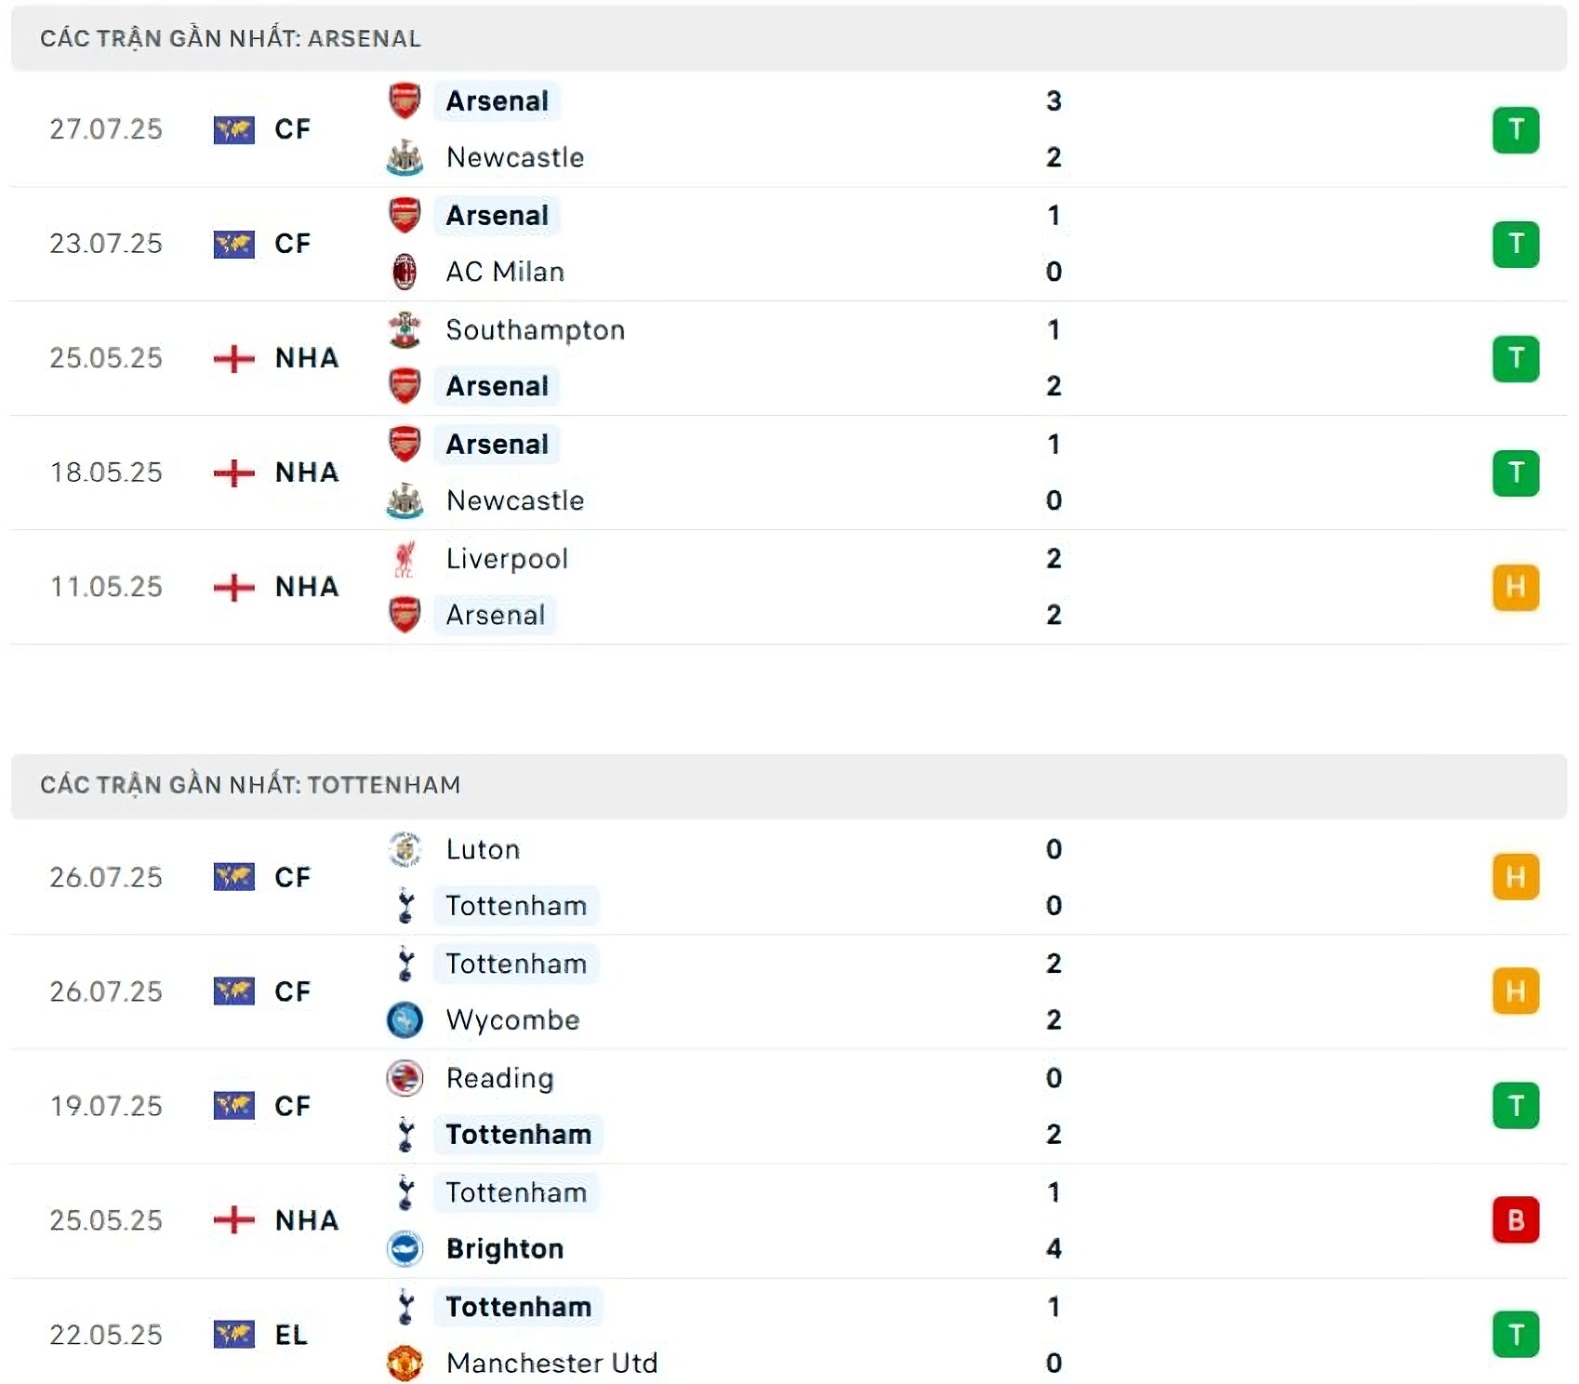
Task: Click green T badge for Arsenal–AC Milan
Action: coord(1515,245)
